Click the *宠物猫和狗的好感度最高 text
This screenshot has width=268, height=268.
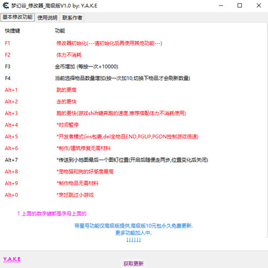click(x=85, y=172)
